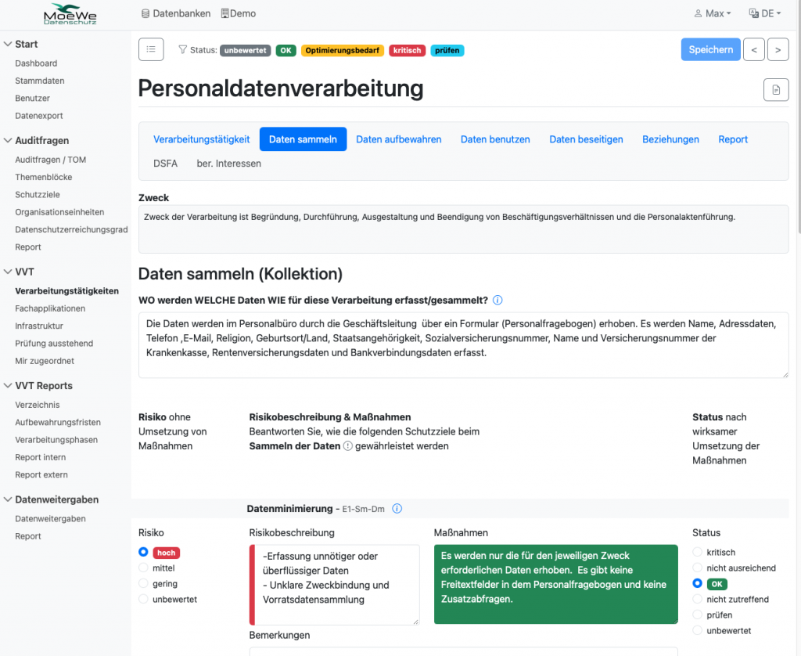The height and width of the screenshot is (656, 801).
Task: Click info icon after Sammeln der Daten
Action: point(348,446)
